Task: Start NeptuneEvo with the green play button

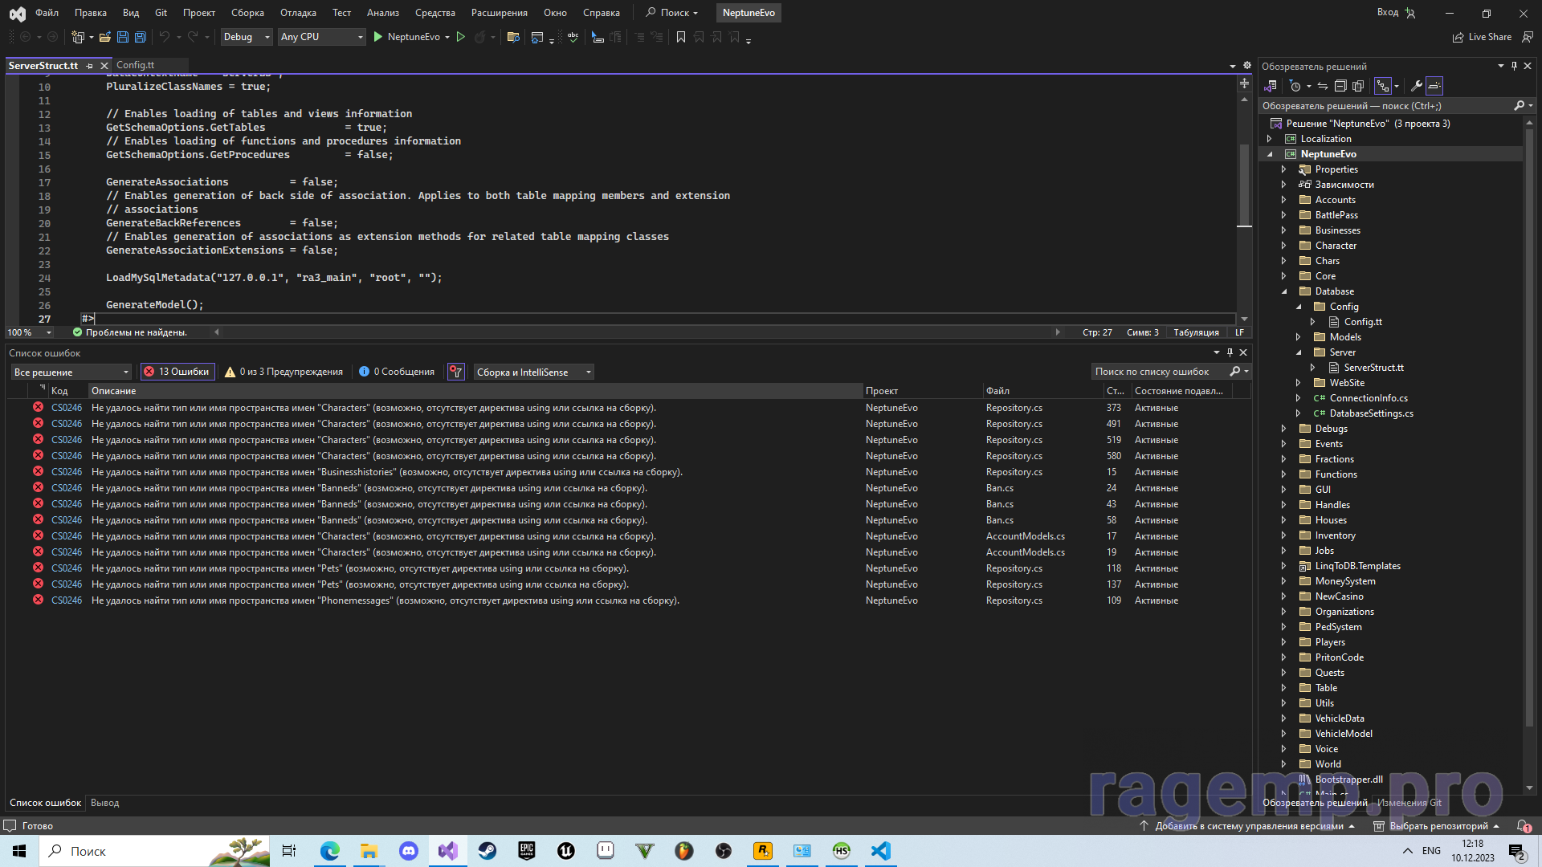Action: click(x=378, y=37)
